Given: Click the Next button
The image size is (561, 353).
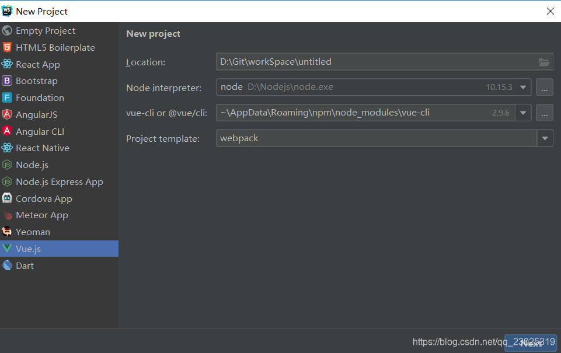Looking at the screenshot, I should pos(531,343).
